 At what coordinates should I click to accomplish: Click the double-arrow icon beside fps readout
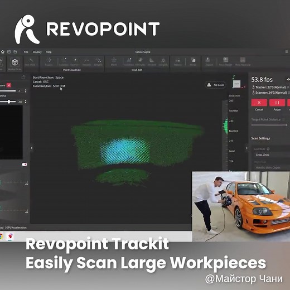pos(288,79)
